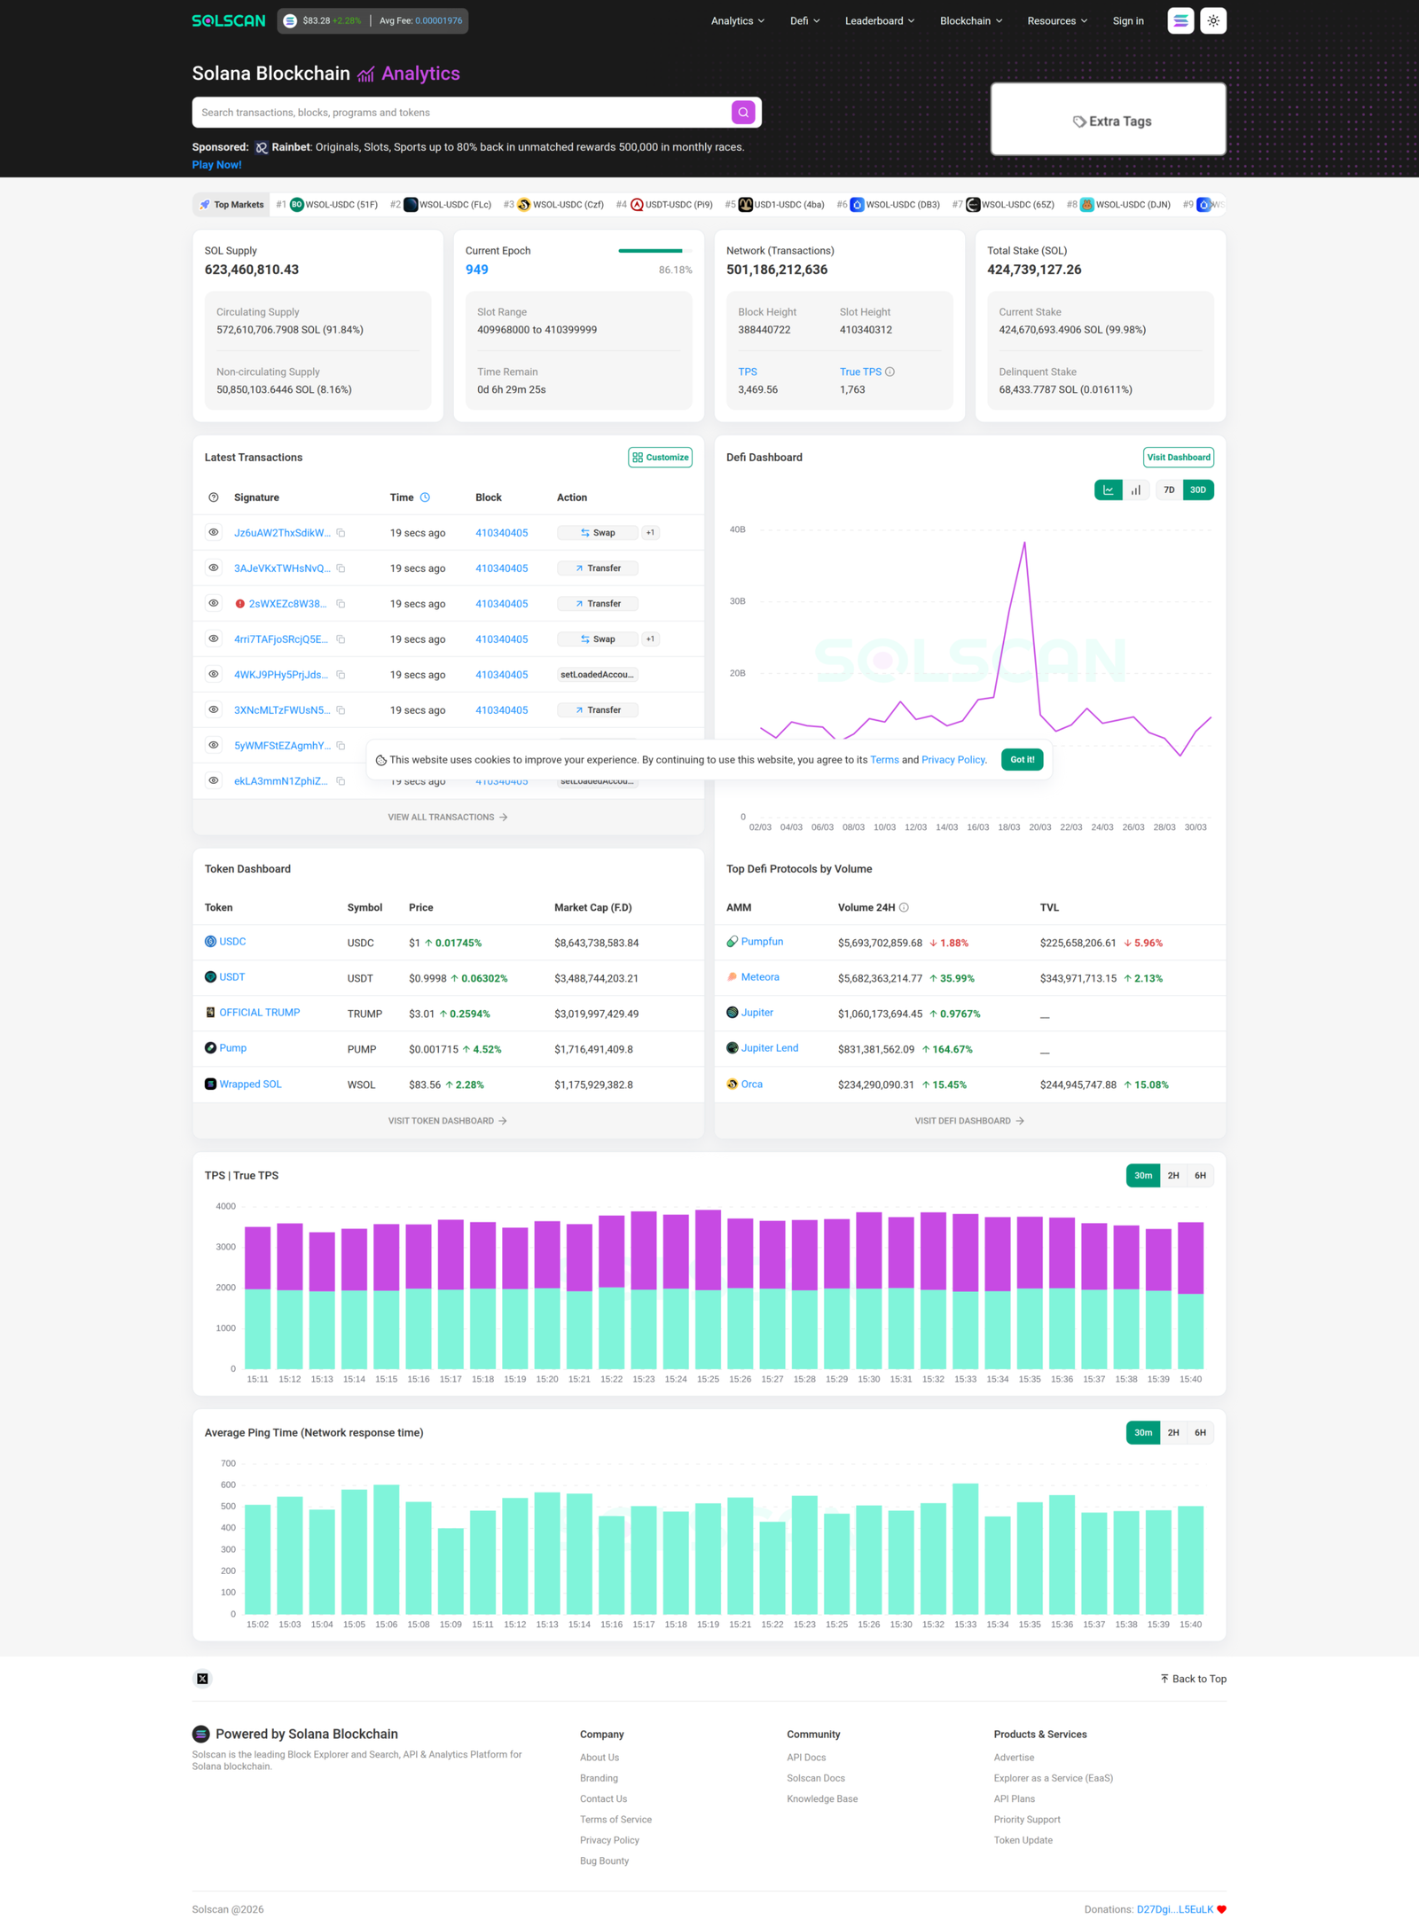Expand the Analytics menu
The height and width of the screenshot is (1927, 1419).
[x=737, y=20]
